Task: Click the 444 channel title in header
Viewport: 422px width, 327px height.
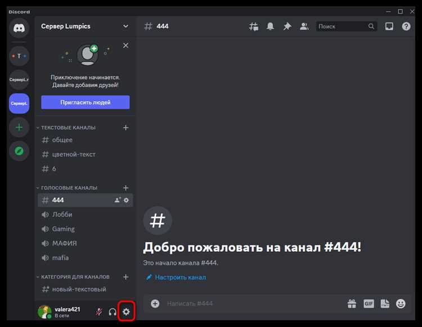Action: point(163,26)
